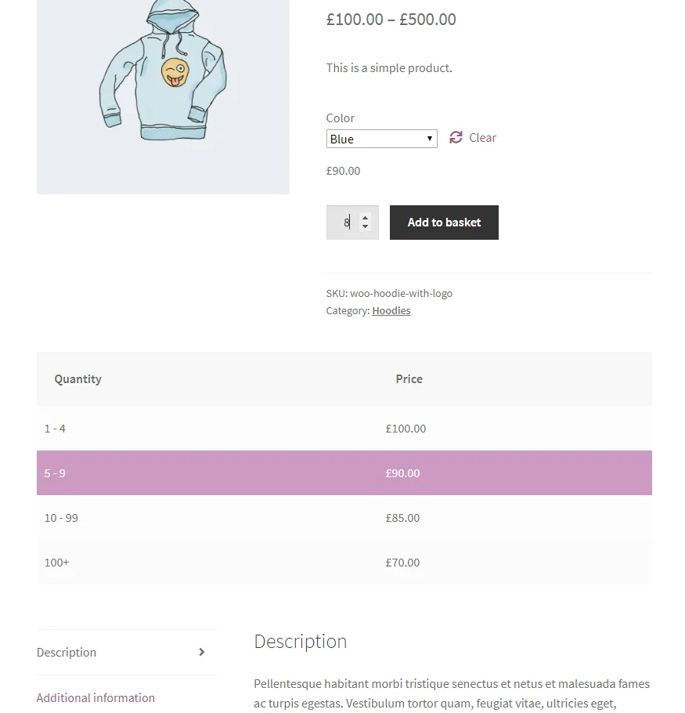Open the Color dropdown arrow
The height and width of the screenshot is (713, 685).
pyautogui.click(x=430, y=138)
